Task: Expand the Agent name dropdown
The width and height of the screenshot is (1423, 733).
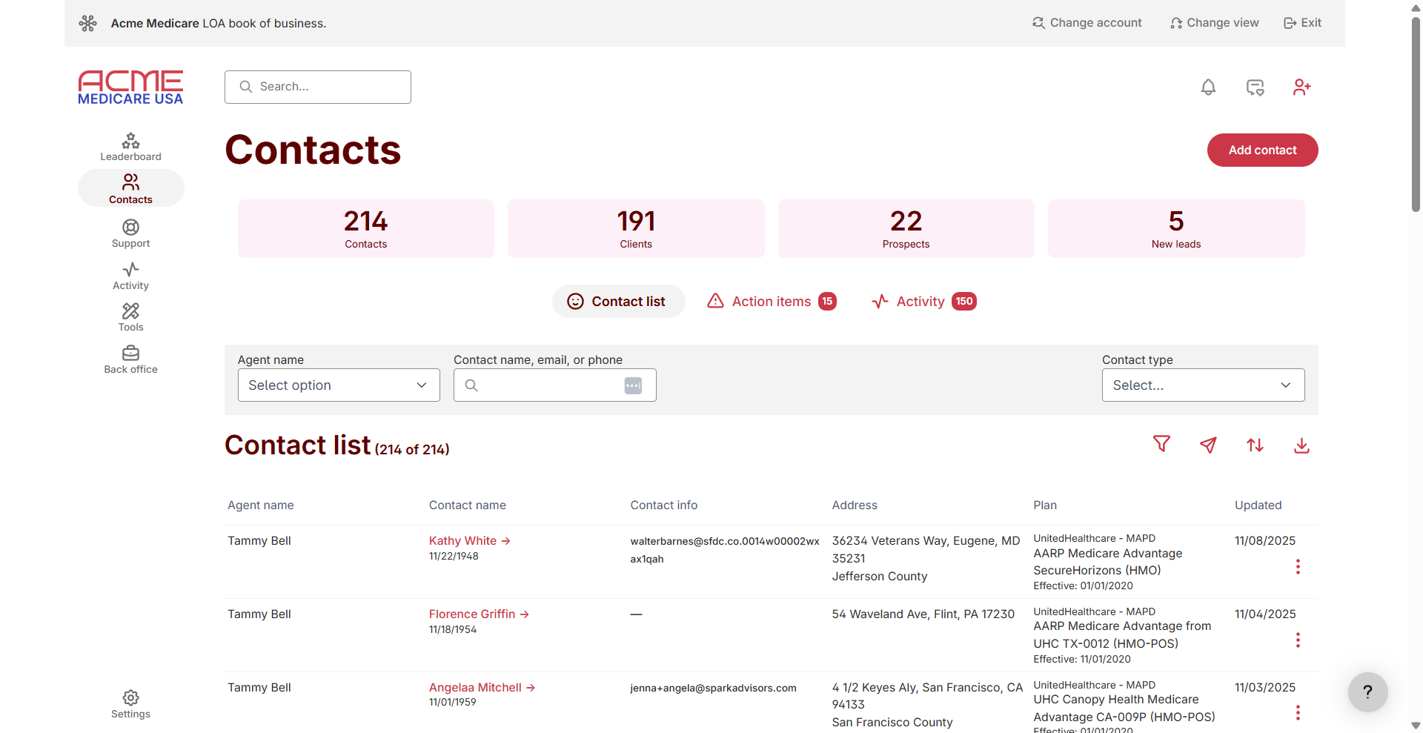Action: [x=338, y=385]
